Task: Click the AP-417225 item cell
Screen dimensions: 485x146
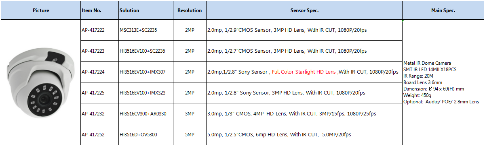Action: click(x=99, y=93)
